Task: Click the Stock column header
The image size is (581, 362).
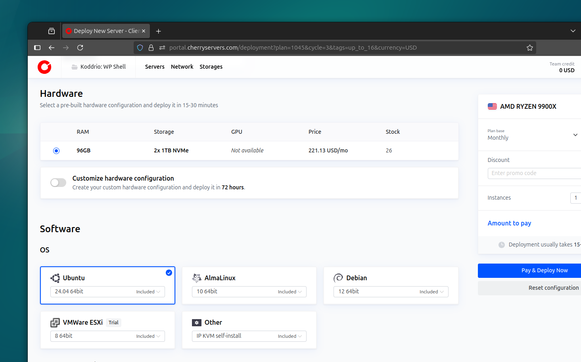Action: pos(393,132)
